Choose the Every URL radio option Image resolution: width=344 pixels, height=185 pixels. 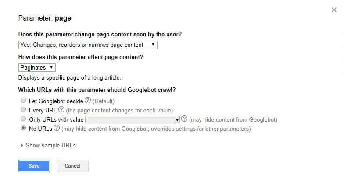pyautogui.click(x=23, y=110)
